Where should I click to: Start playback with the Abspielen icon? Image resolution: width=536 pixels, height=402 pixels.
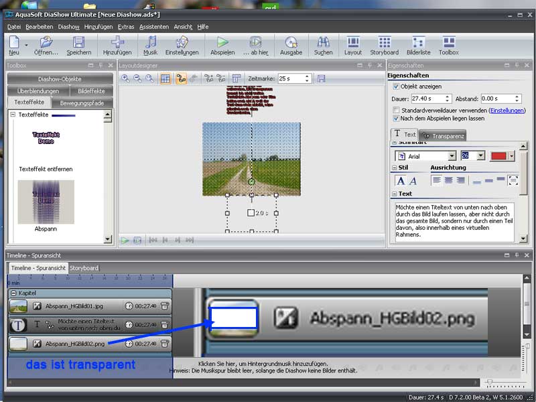pyautogui.click(x=222, y=43)
